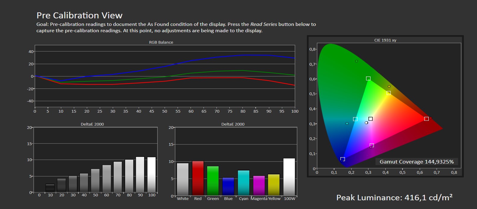Select the grayscale DeltaE bar at level 10
The image size is (477, 209).
(50, 188)
